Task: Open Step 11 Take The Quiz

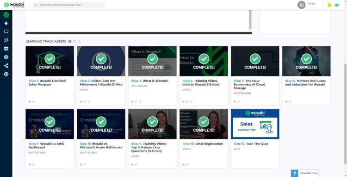Action: point(251,144)
